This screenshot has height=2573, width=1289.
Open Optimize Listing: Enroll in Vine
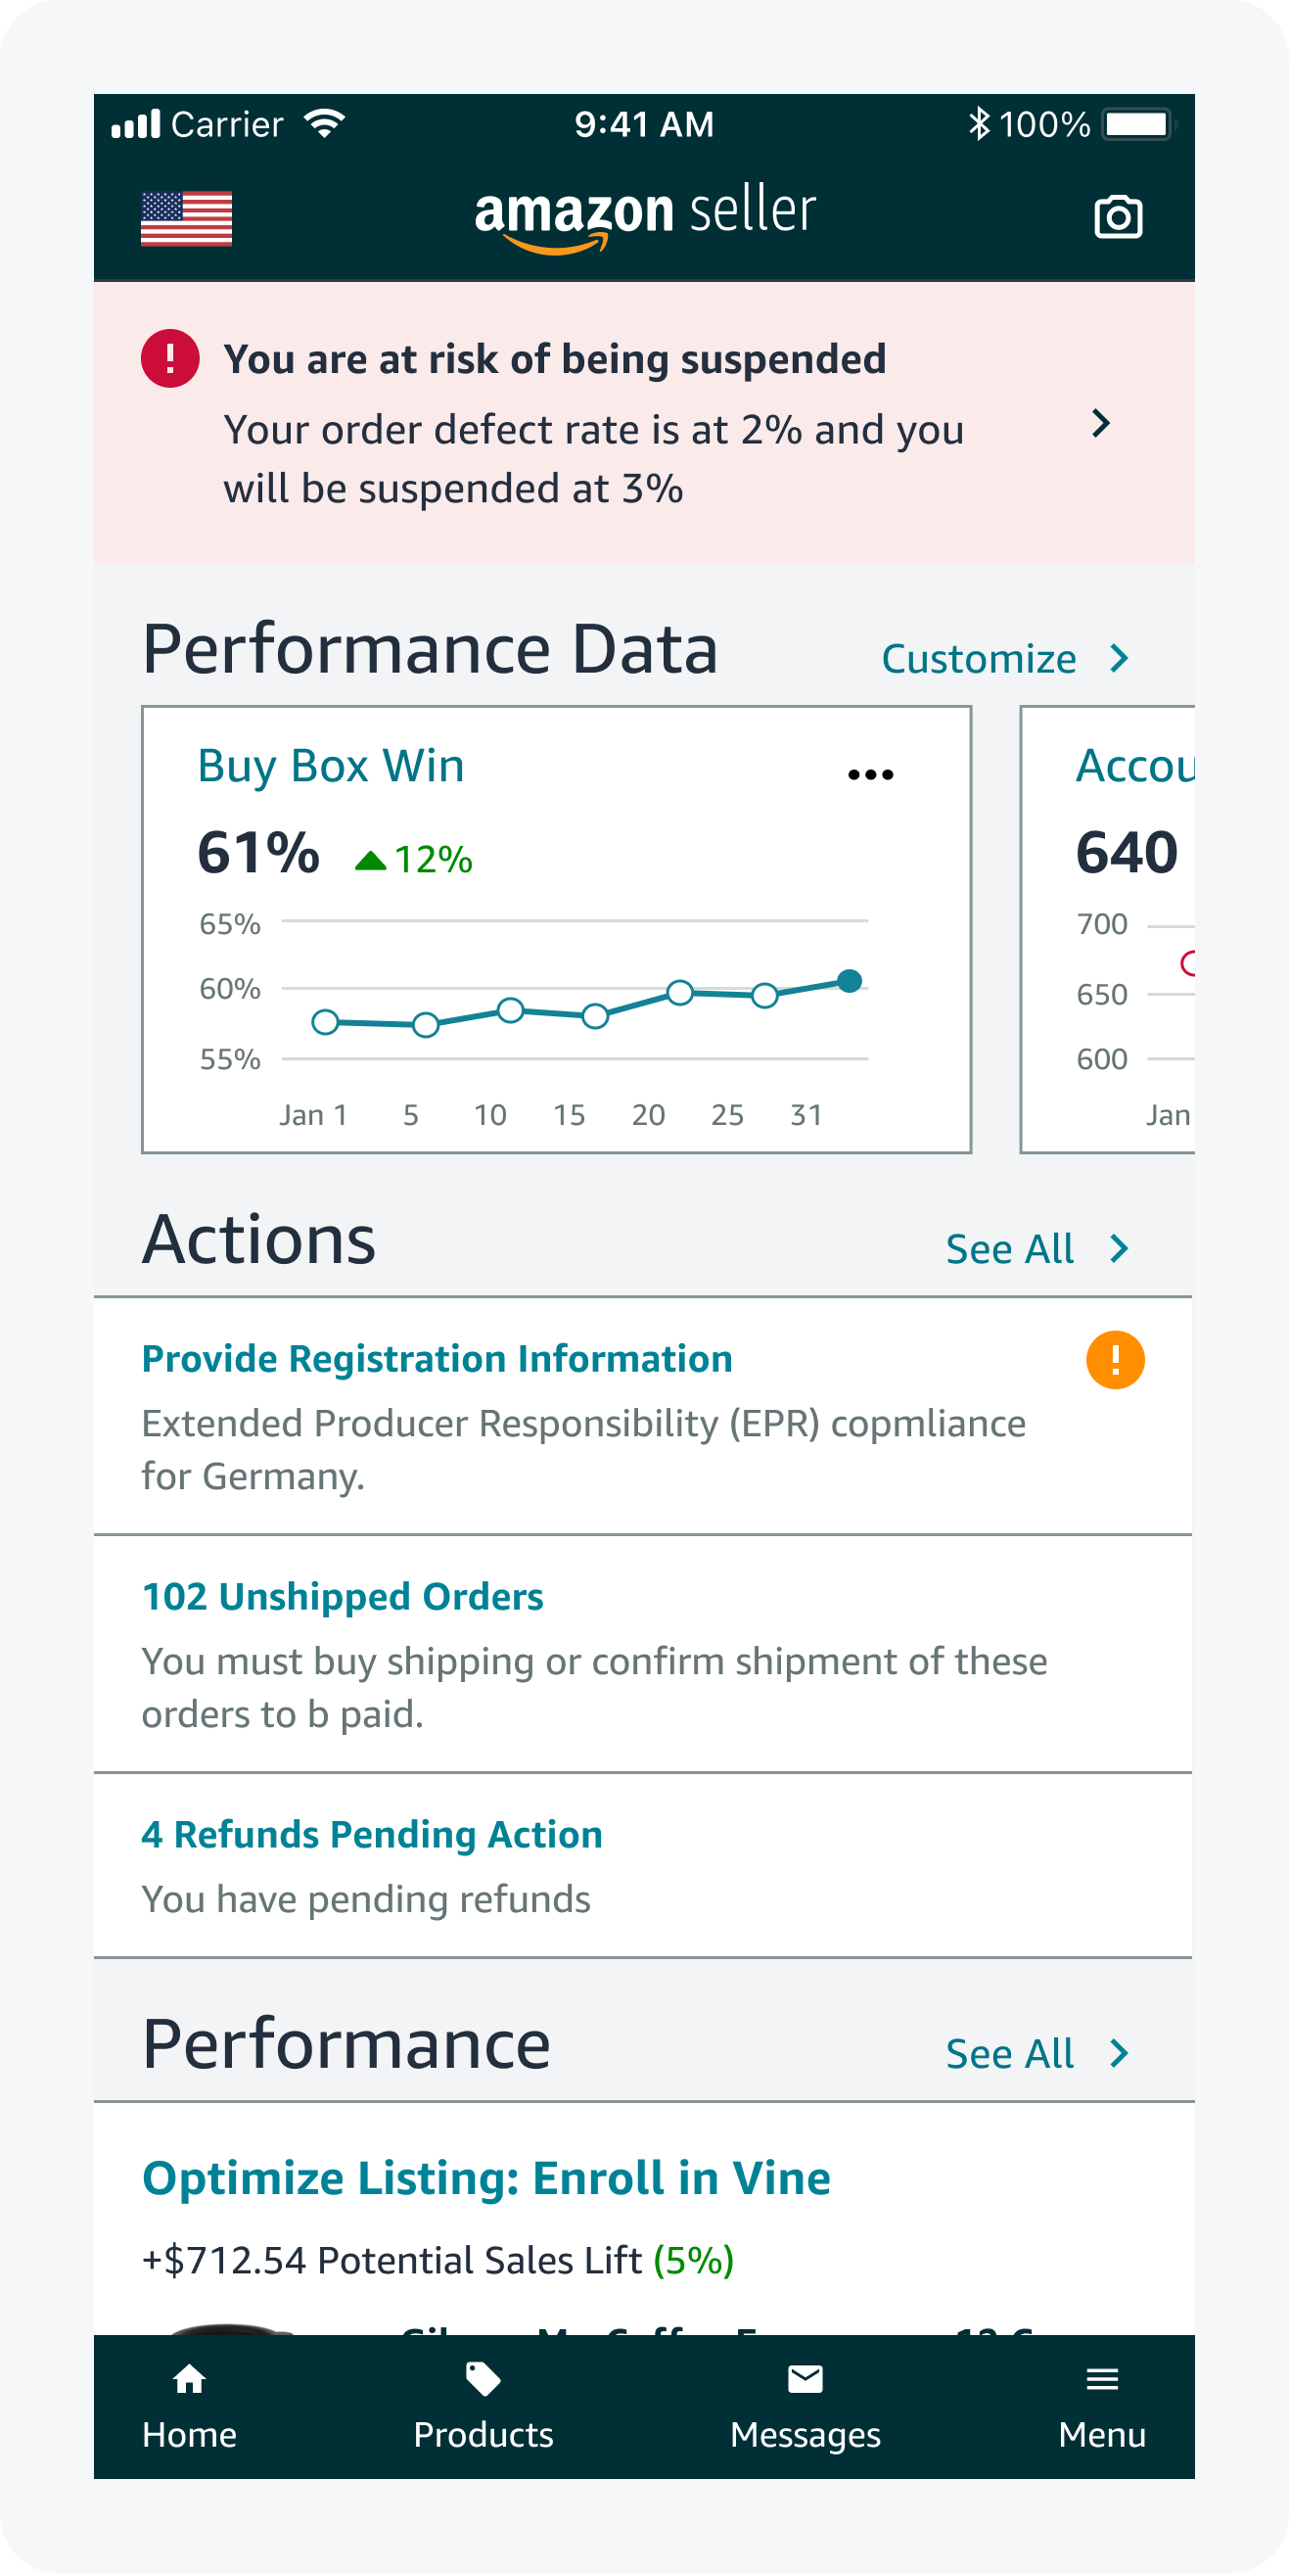click(x=486, y=2178)
